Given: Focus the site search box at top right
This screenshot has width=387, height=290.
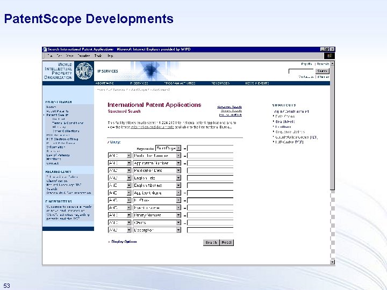Looking at the screenshot, I should tap(302, 71).
